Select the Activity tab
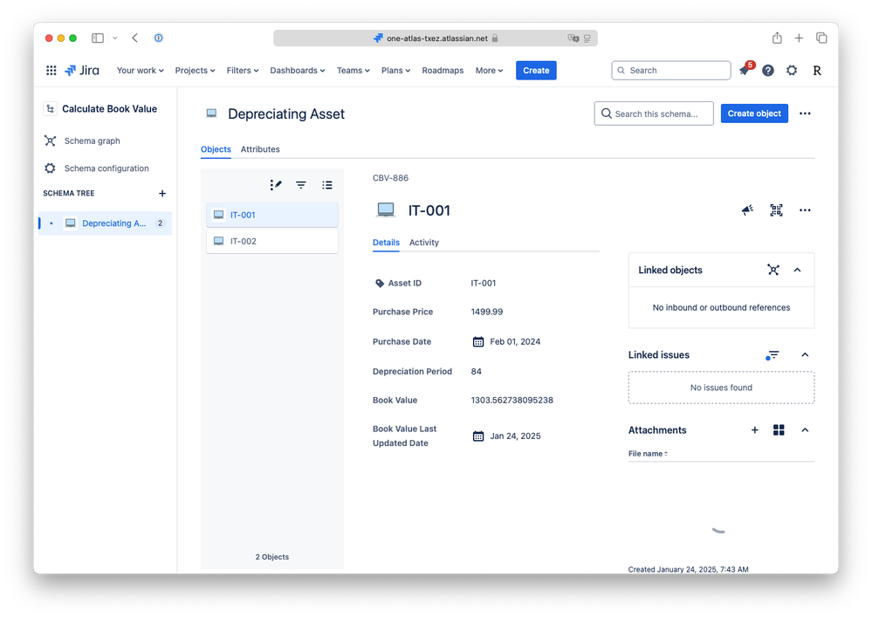 coord(423,243)
